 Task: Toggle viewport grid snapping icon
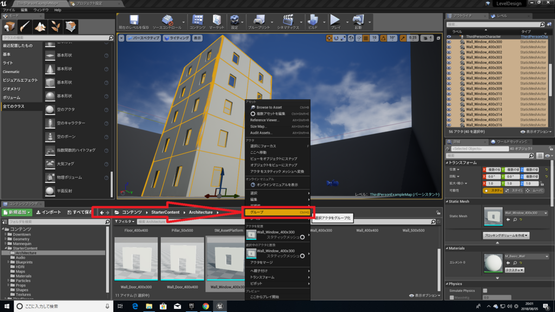click(x=366, y=38)
